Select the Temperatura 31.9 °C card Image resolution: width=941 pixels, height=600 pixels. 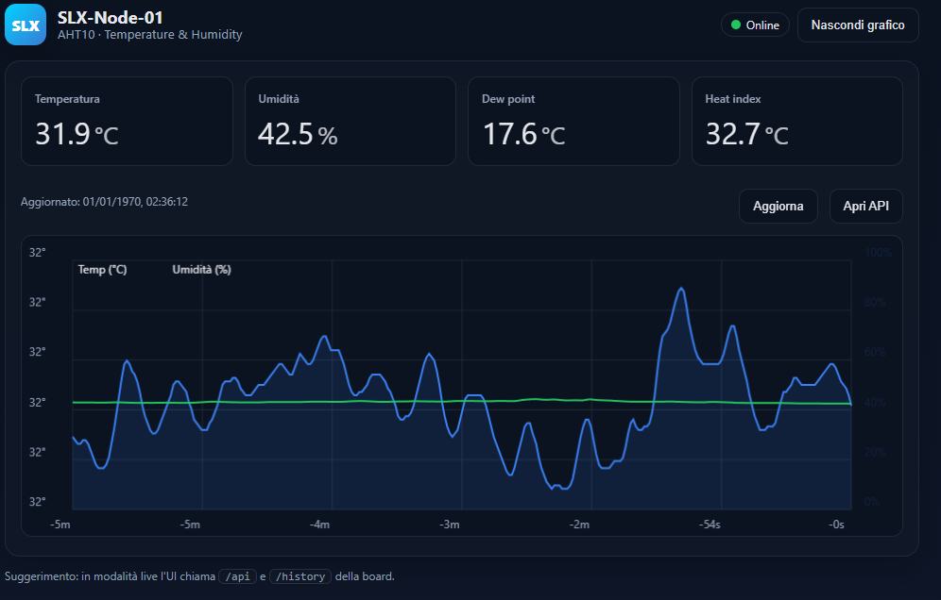tap(127, 121)
